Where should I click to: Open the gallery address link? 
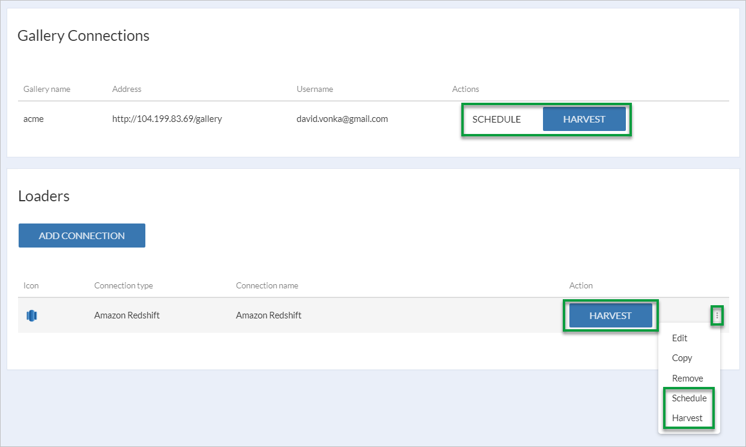[167, 118]
